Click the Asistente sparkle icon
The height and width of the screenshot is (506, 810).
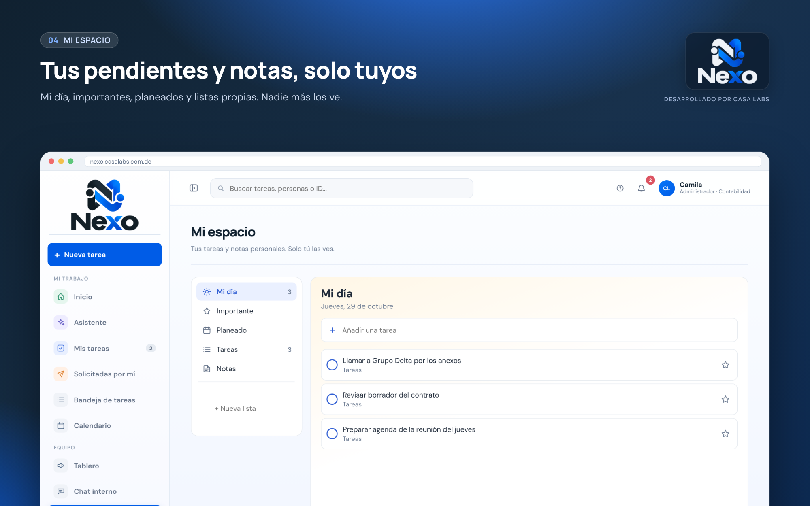coord(61,322)
